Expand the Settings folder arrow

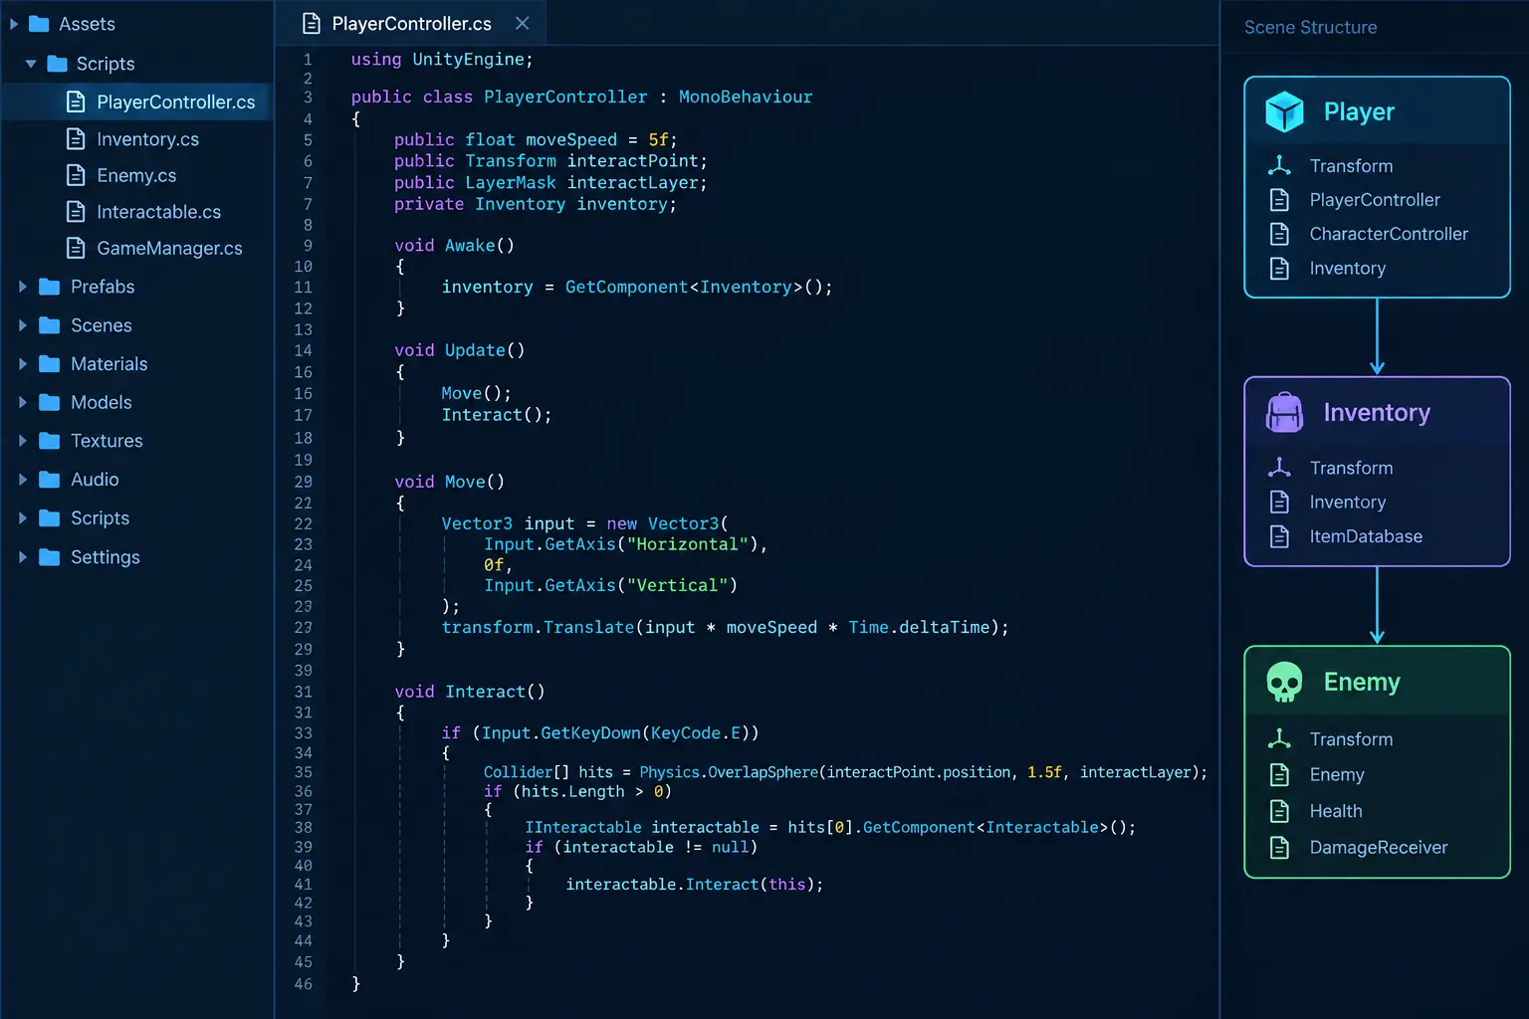pos(23,557)
